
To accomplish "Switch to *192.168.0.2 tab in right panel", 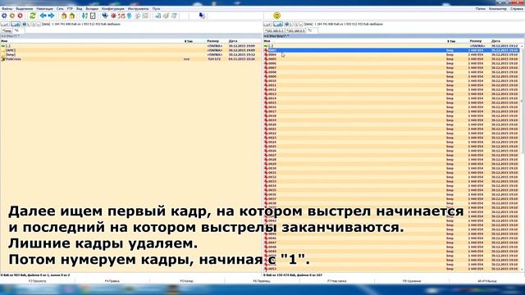I will click(x=274, y=30).
